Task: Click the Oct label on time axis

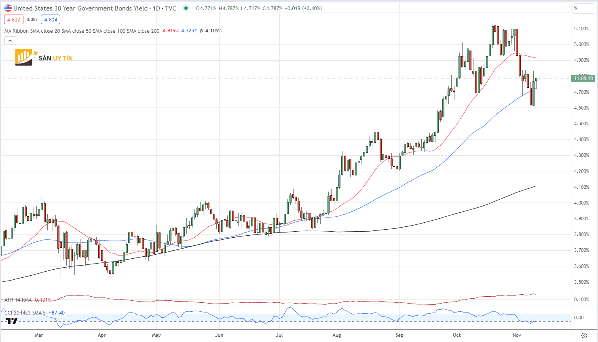Action: click(456, 335)
